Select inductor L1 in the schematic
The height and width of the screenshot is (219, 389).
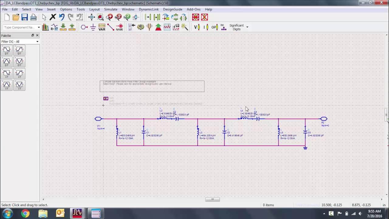[x=117, y=132]
